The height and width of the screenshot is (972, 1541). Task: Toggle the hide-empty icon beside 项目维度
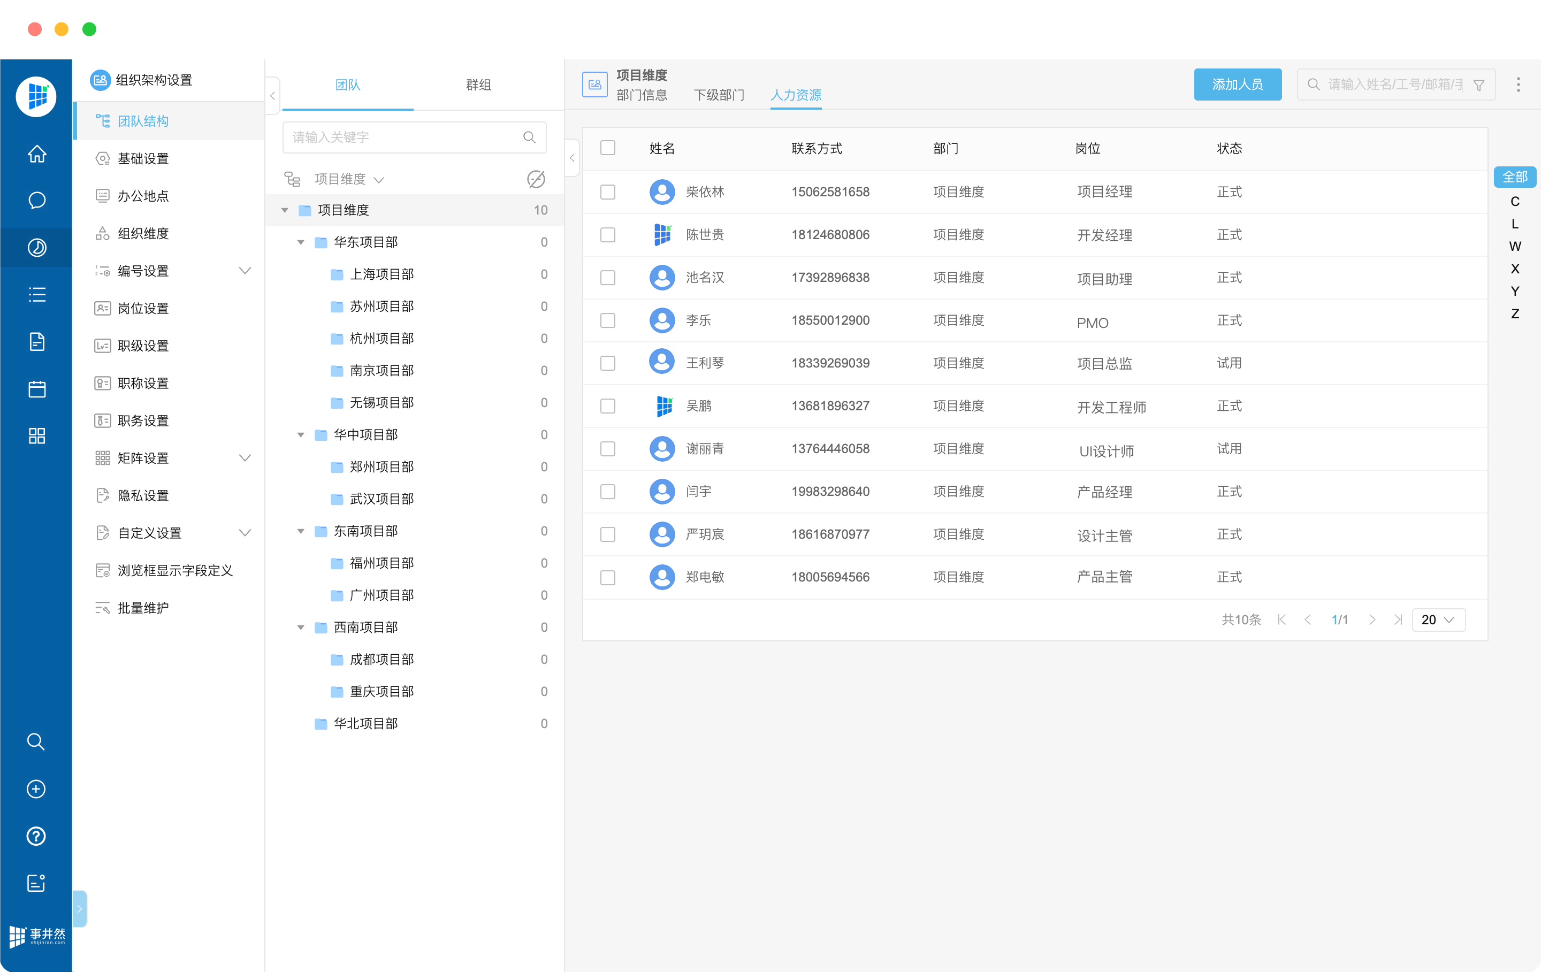[x=536, y=179]
